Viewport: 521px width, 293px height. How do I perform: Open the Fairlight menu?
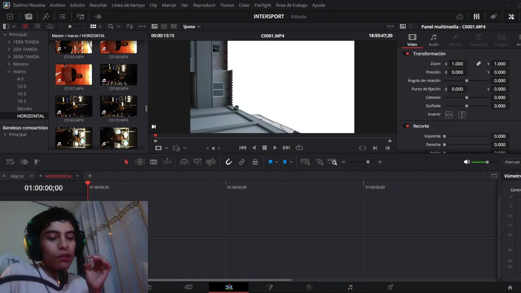[263, 5]
